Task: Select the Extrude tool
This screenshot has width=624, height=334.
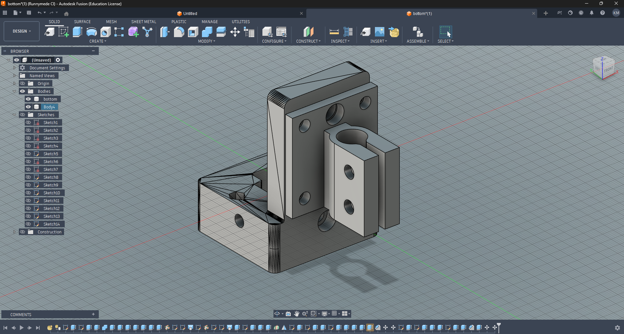Action: tap(77, 32)
